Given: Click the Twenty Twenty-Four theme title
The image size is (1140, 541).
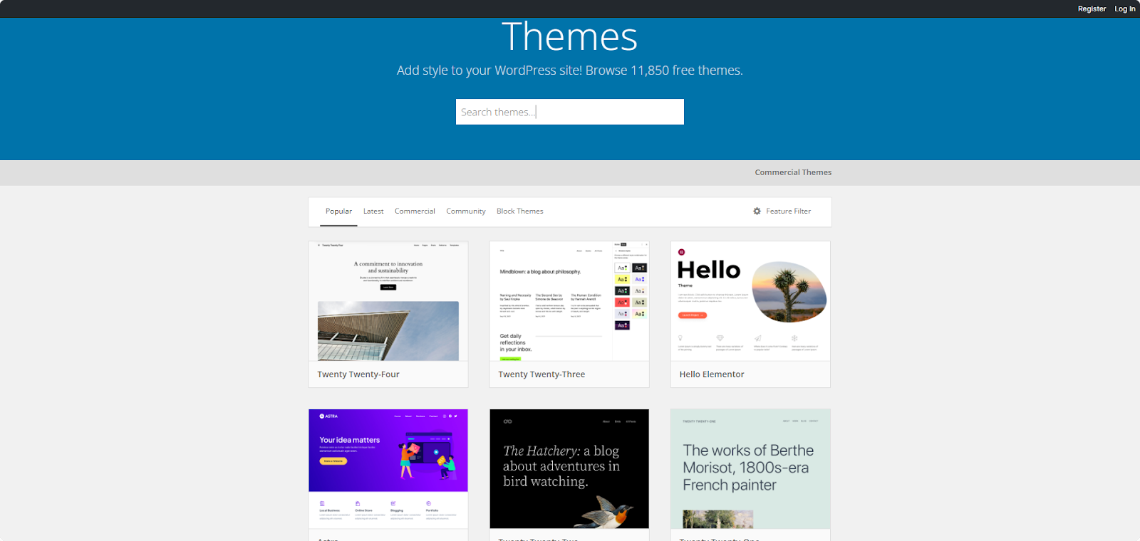Looking at the screenshot, I should pyautogui.click(x=358, y=374).
